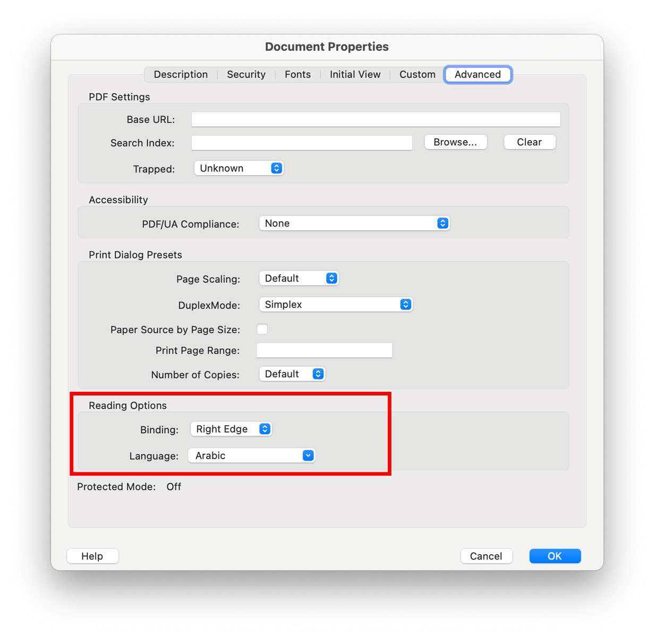The height and width of the screenshot is (637, 654).
Task: Open the Binding dropdown showing Right Edge
Action: (x=231, y=428)
